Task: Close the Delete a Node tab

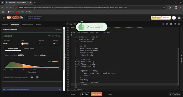Action: click(x=31, y=2)
